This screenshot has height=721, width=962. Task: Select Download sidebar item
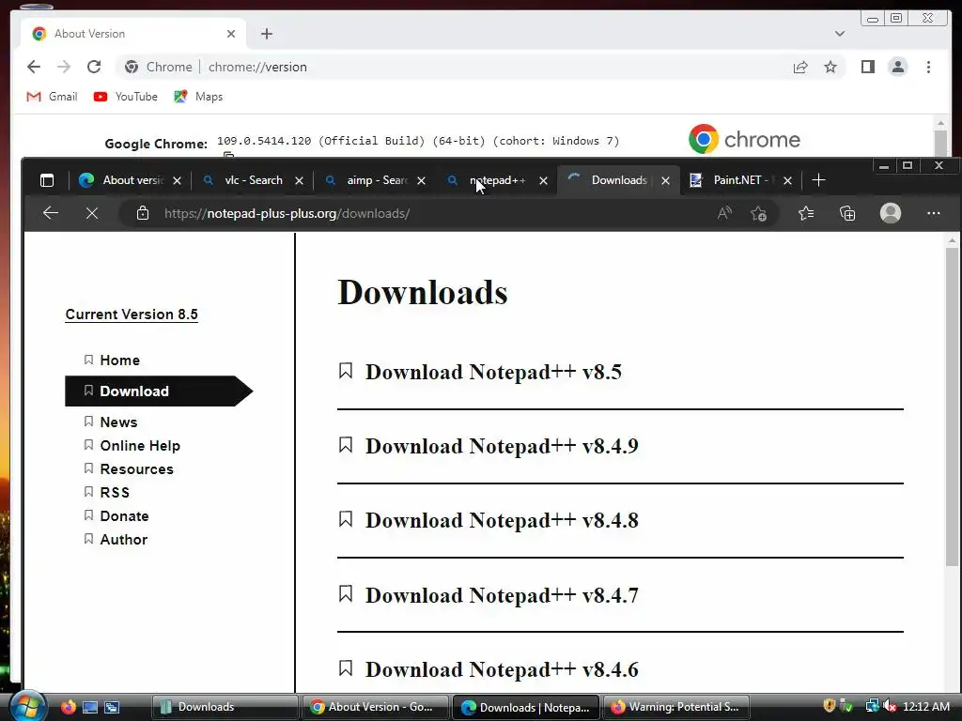(158, 391)
